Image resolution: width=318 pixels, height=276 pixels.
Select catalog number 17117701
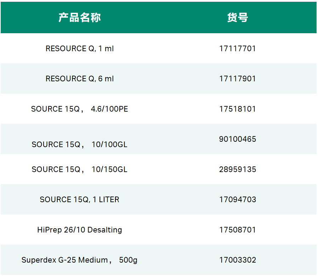point(237,48)
